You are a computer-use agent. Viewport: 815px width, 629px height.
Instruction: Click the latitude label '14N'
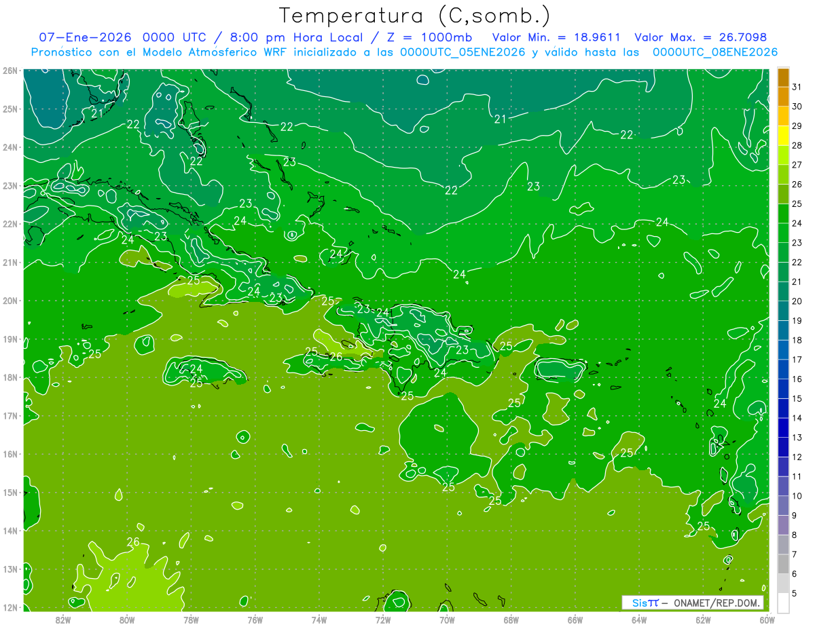pyautogui.click(x=10, y=531)
